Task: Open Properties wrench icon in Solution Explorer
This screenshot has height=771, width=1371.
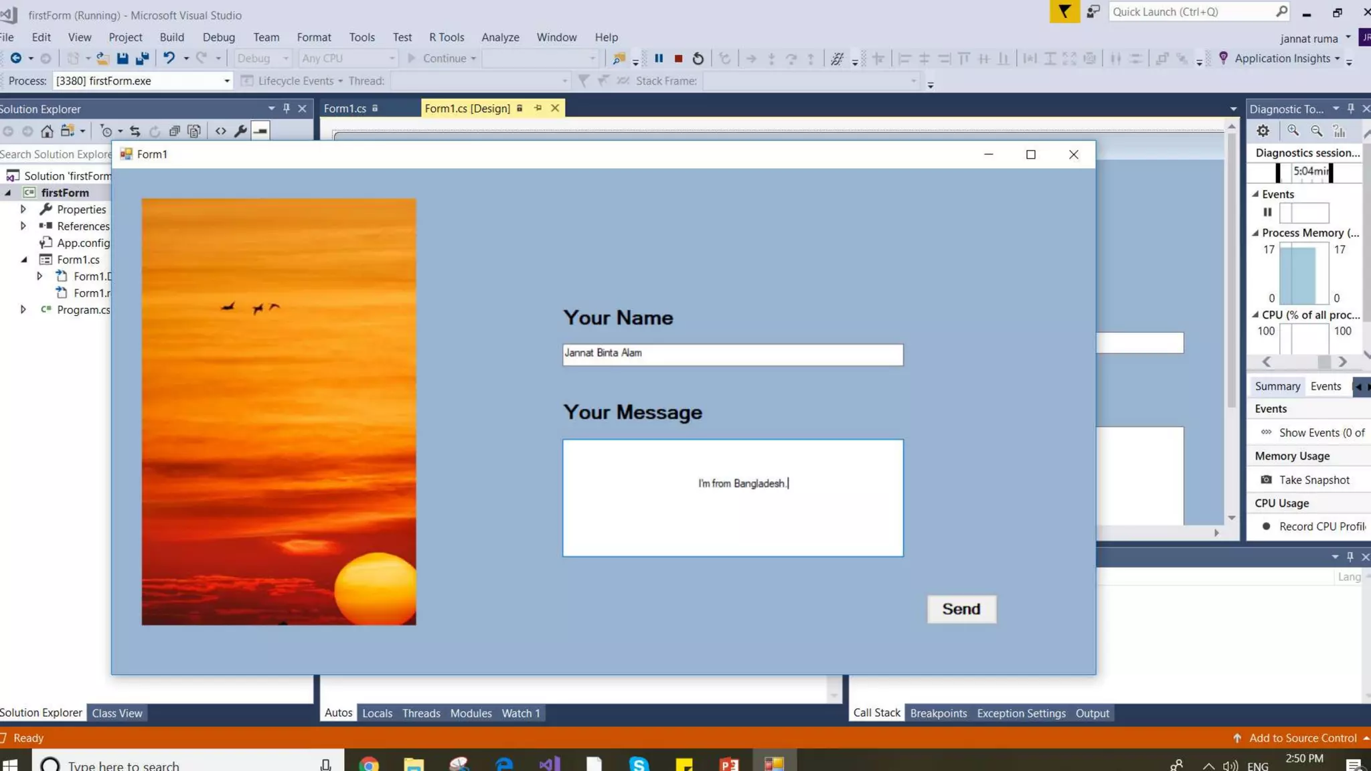Action: coord(240,131)
